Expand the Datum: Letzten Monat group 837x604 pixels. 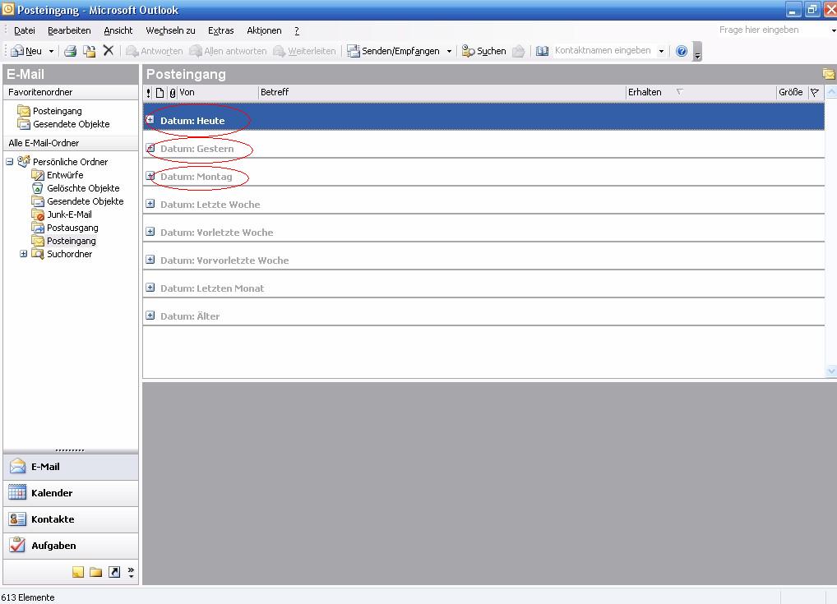[x=150, y=288]
